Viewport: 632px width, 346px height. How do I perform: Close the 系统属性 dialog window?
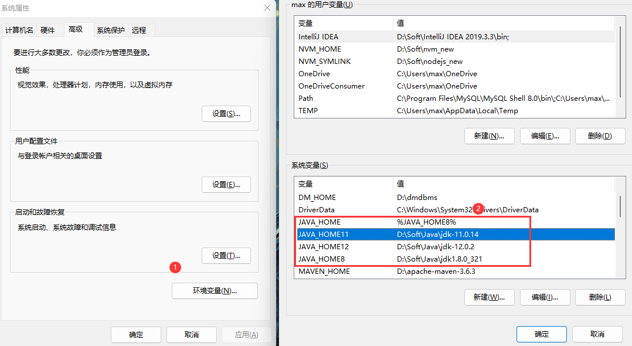point(267,8)
